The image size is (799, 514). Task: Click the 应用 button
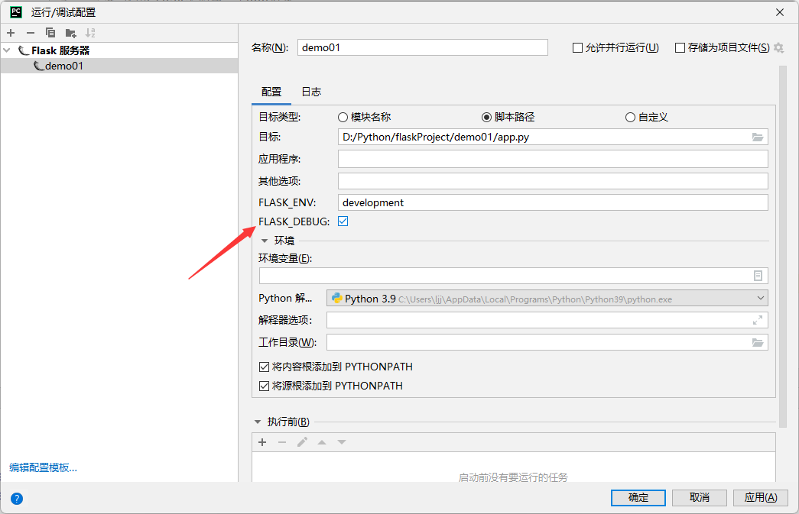coord(760,497)
